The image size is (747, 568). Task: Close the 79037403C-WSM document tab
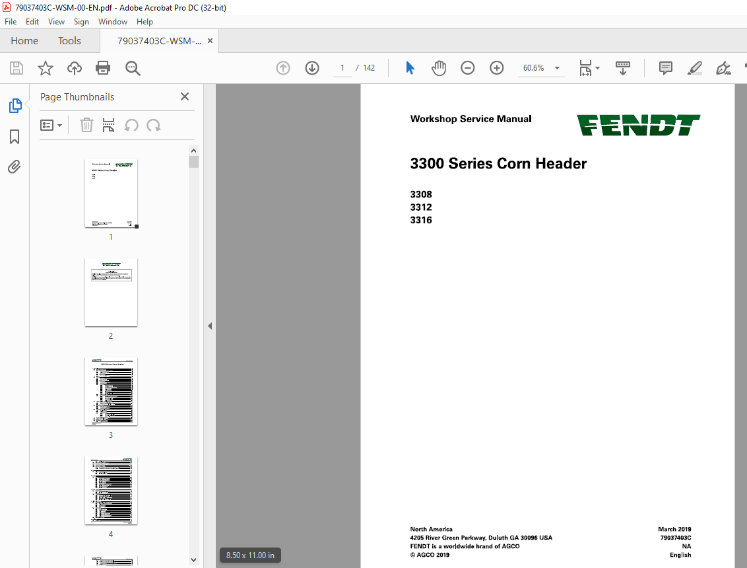click(210, 41)
